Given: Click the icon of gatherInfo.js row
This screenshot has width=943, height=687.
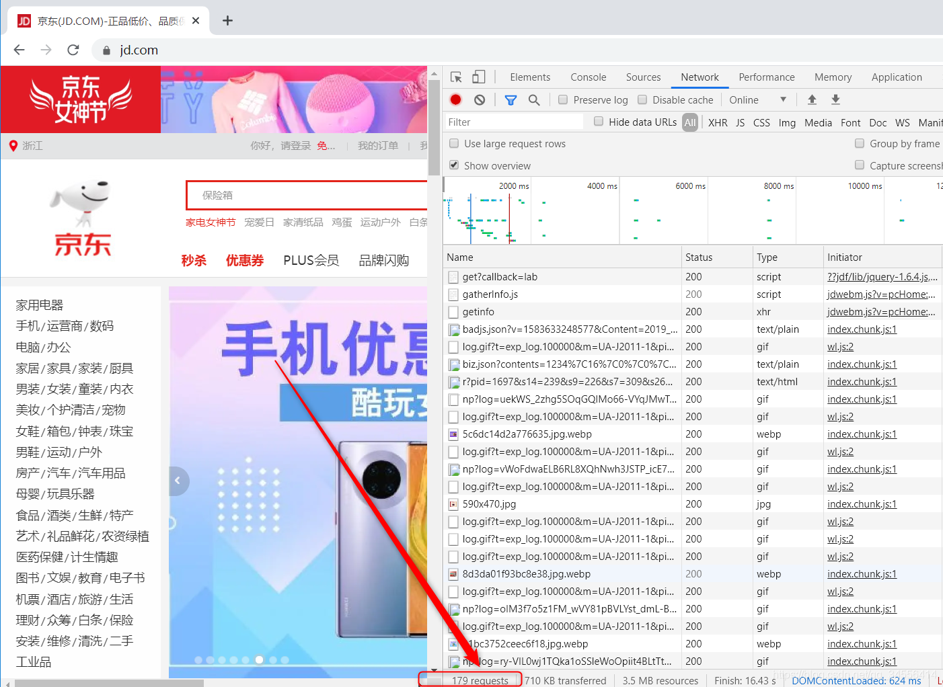Looking at the screenshot, I should pos(453,294).
